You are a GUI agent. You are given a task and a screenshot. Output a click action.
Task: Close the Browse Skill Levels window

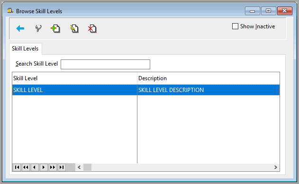(x=285, y=11)
